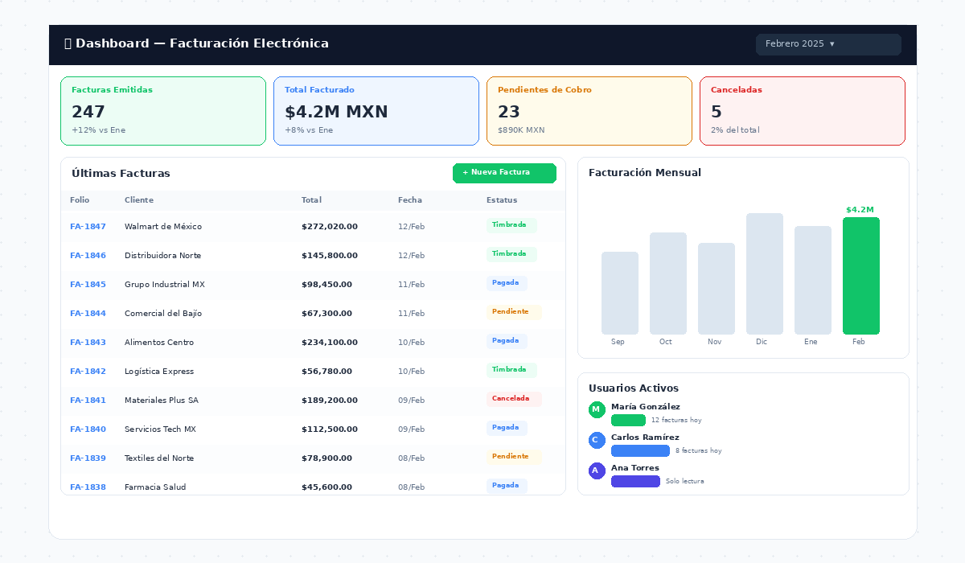
Task: Click the total $234,100.00
Action: (330, 343)
